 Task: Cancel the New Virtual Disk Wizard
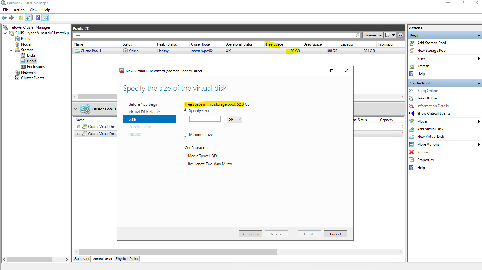pyautogui.click(x=335, y=234)
